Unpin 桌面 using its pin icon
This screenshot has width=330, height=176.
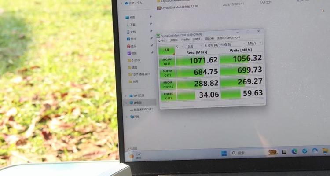click(150, 17)
